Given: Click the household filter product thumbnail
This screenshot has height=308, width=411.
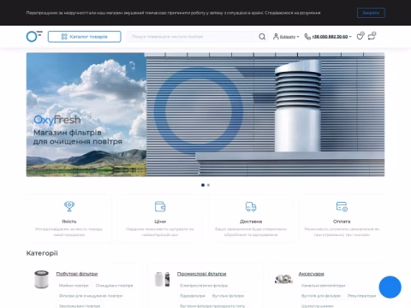Looking at the screenshot, I should click(41, 279).
